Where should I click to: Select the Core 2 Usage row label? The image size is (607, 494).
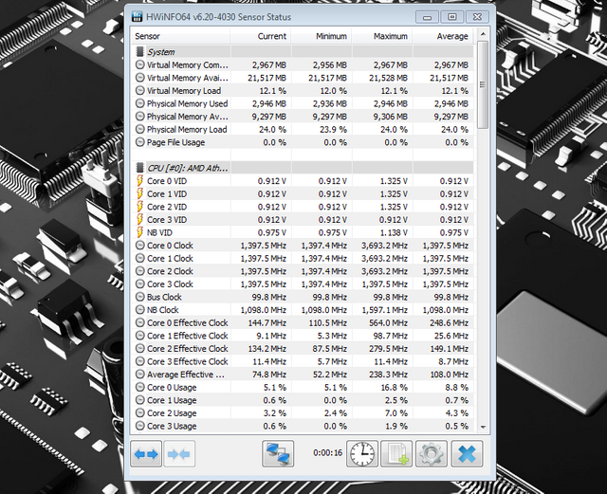click(x=172, y=413)
